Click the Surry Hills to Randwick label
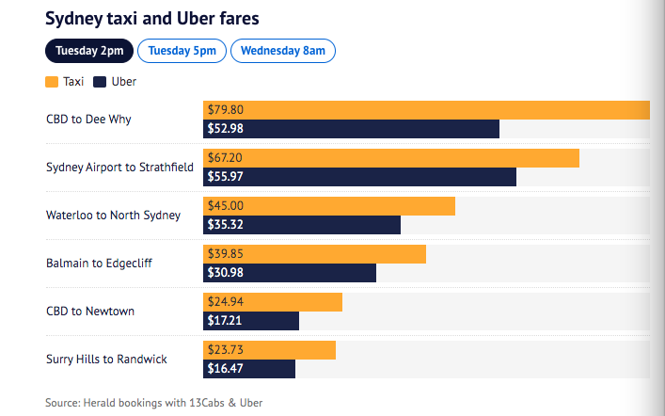 [106, 359]
